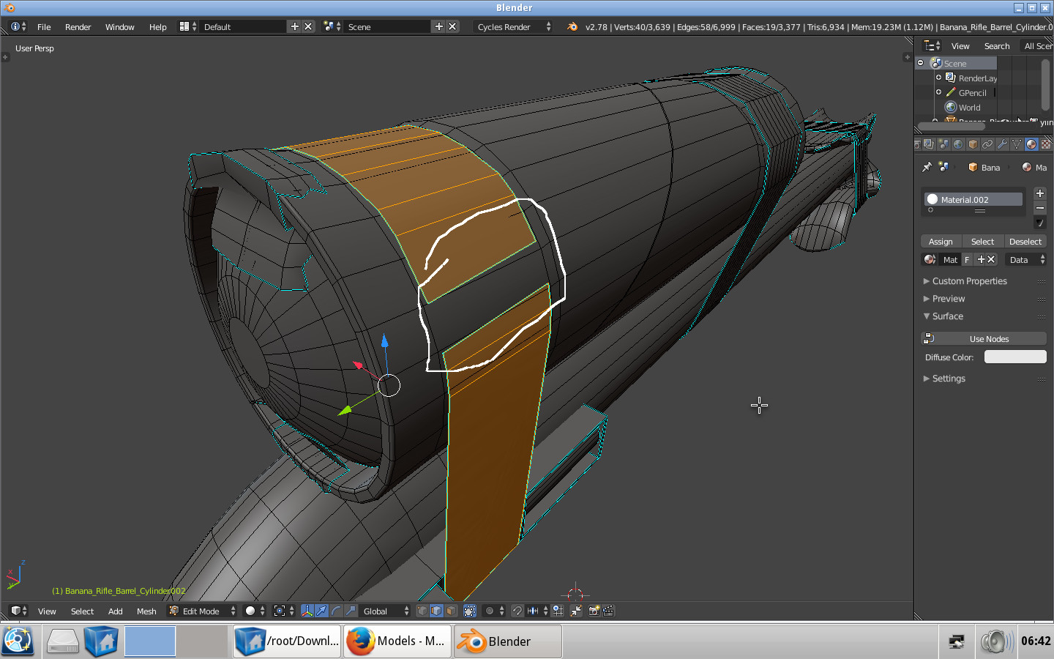This screenshot has width=1054, height=659.
Task: Enable face select mode
Action: click(451, 611)
